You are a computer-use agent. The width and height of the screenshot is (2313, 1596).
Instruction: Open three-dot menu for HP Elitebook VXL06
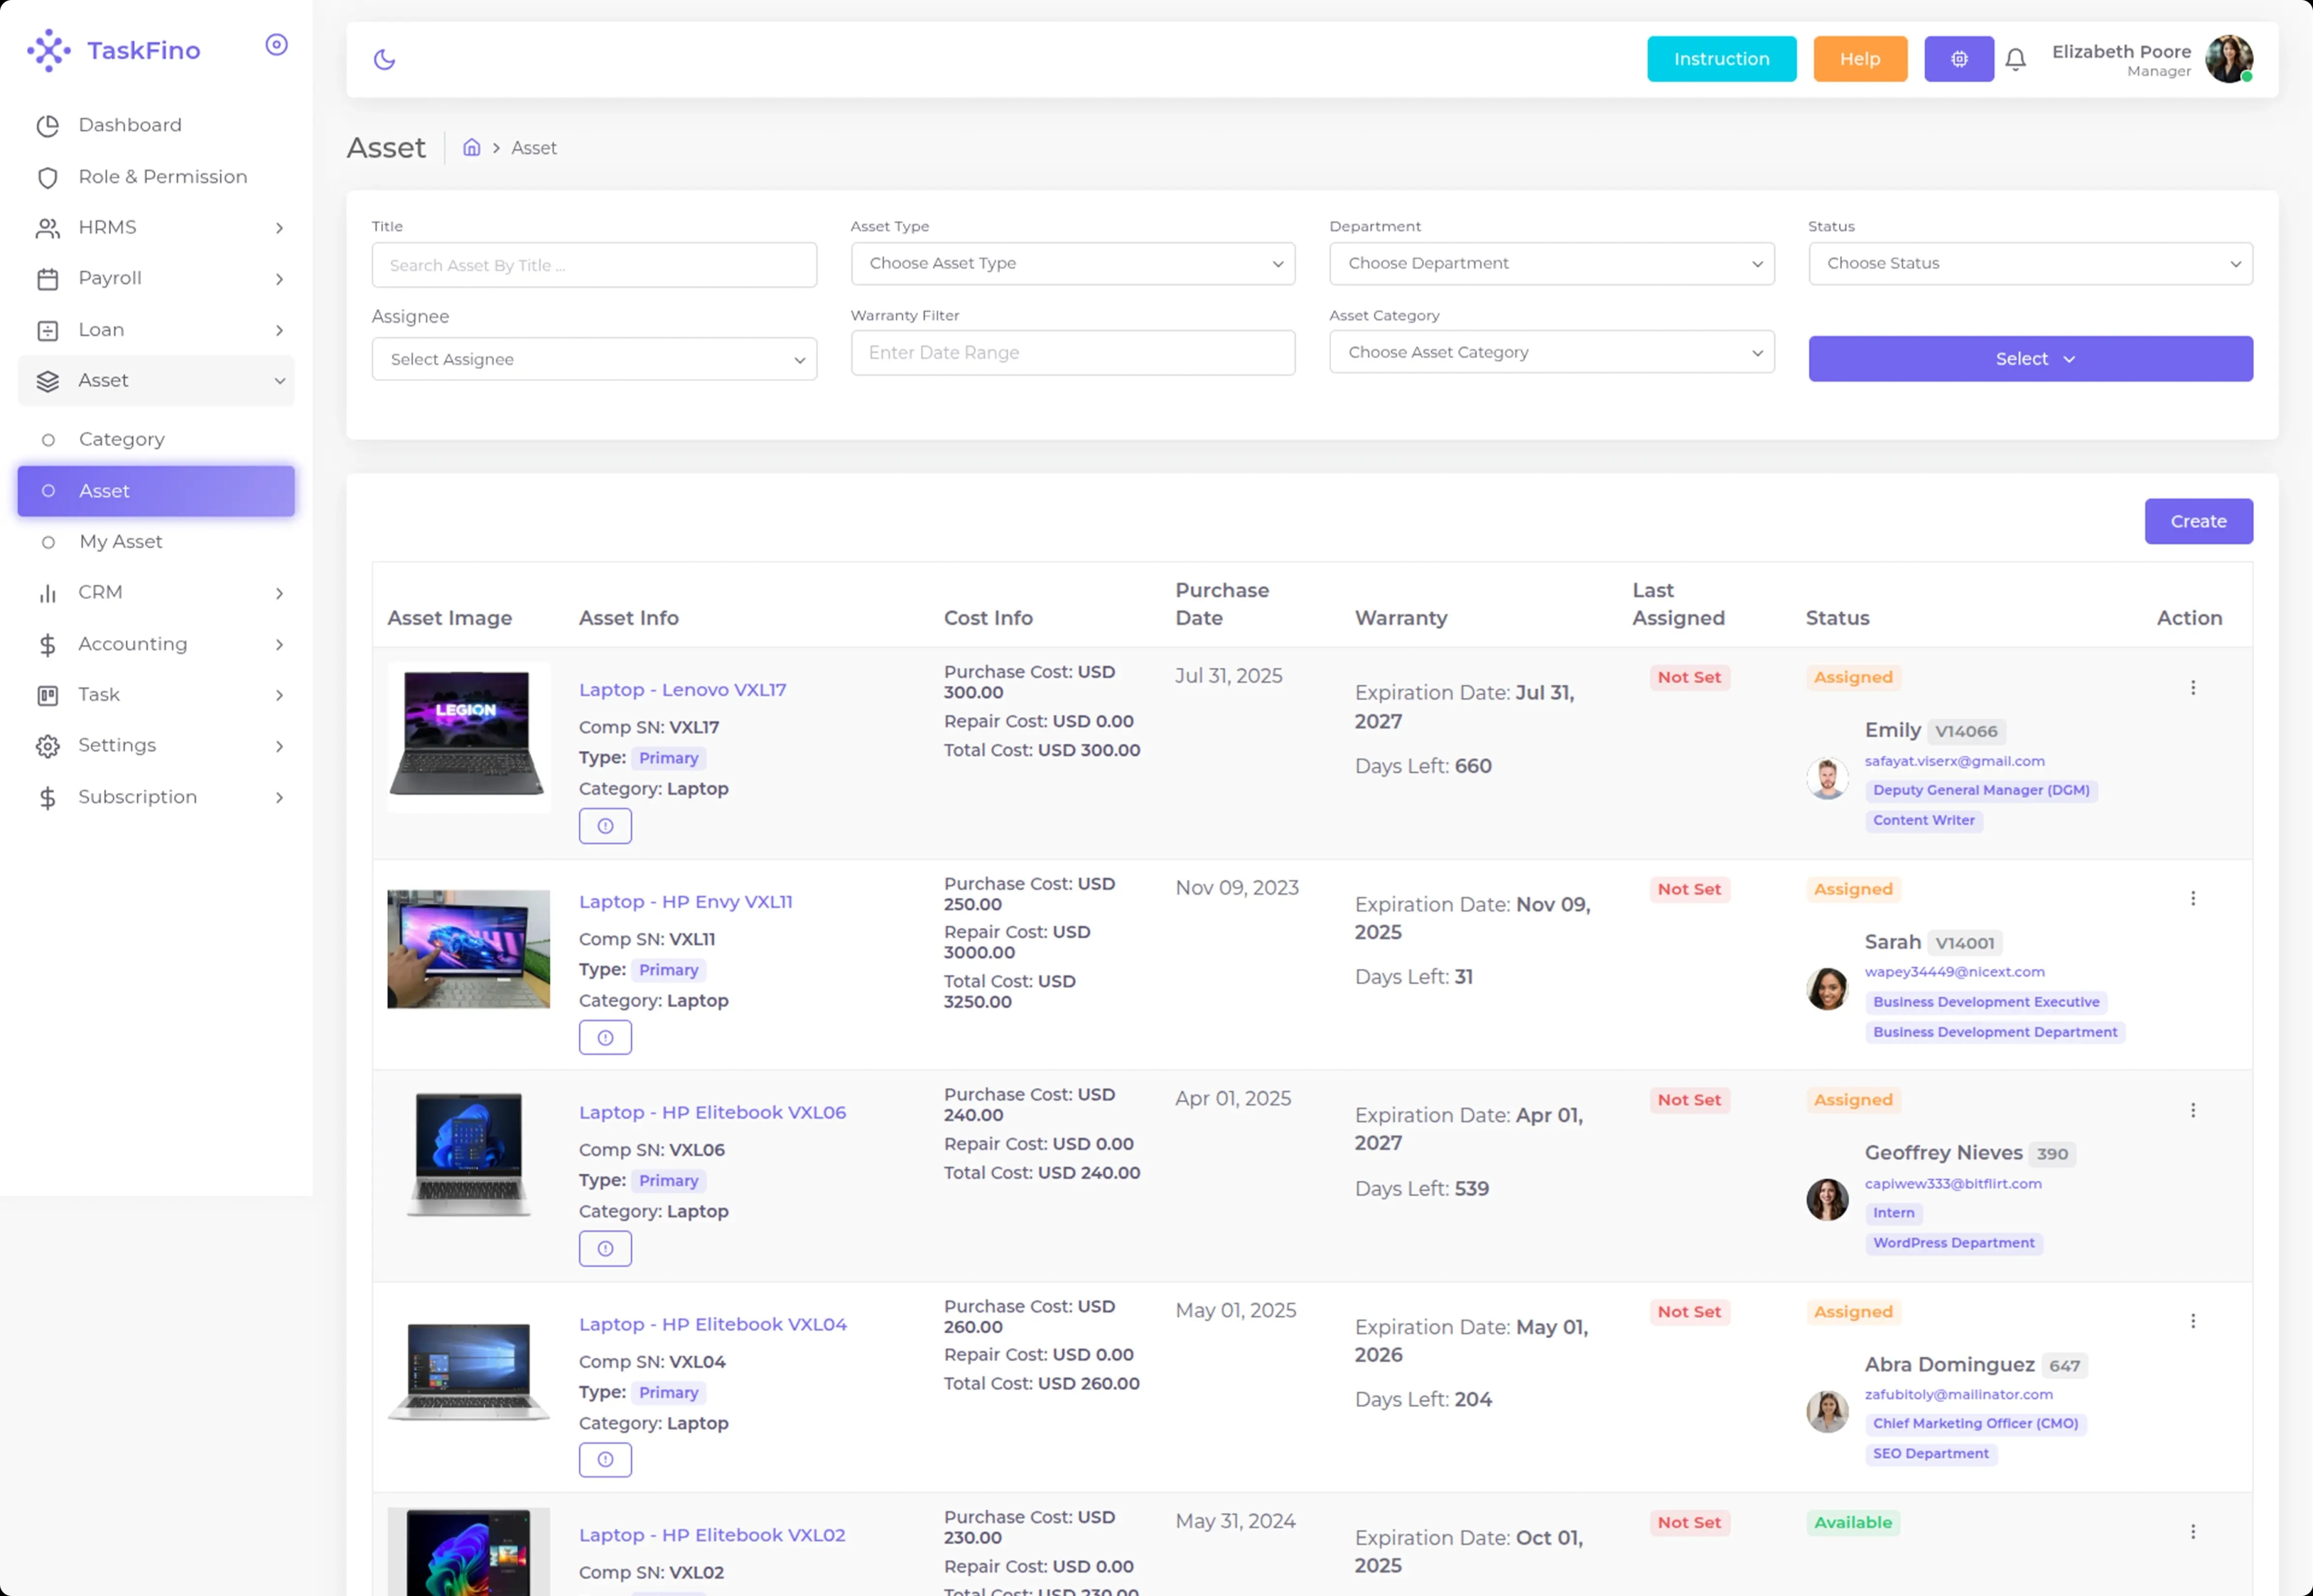(2192, 1110)
